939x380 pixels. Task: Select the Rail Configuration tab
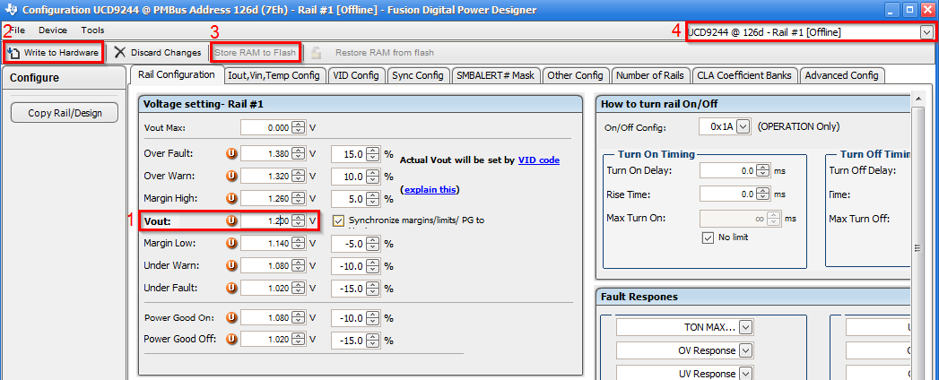[x=176, y=74]
